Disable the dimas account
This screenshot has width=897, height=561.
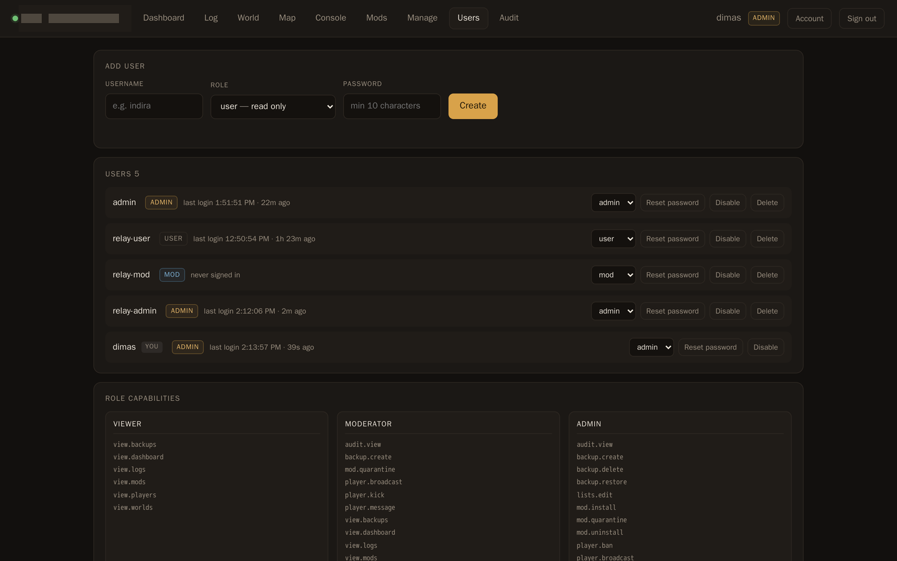tap(766, 347)
